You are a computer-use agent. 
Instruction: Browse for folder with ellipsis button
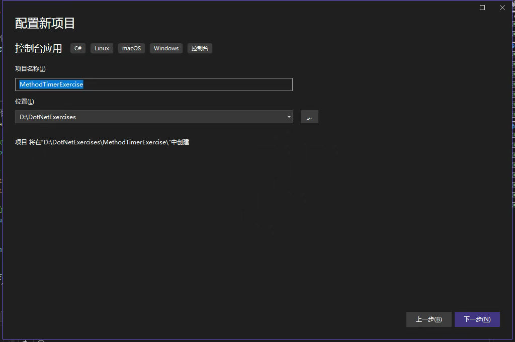point(309,117)
